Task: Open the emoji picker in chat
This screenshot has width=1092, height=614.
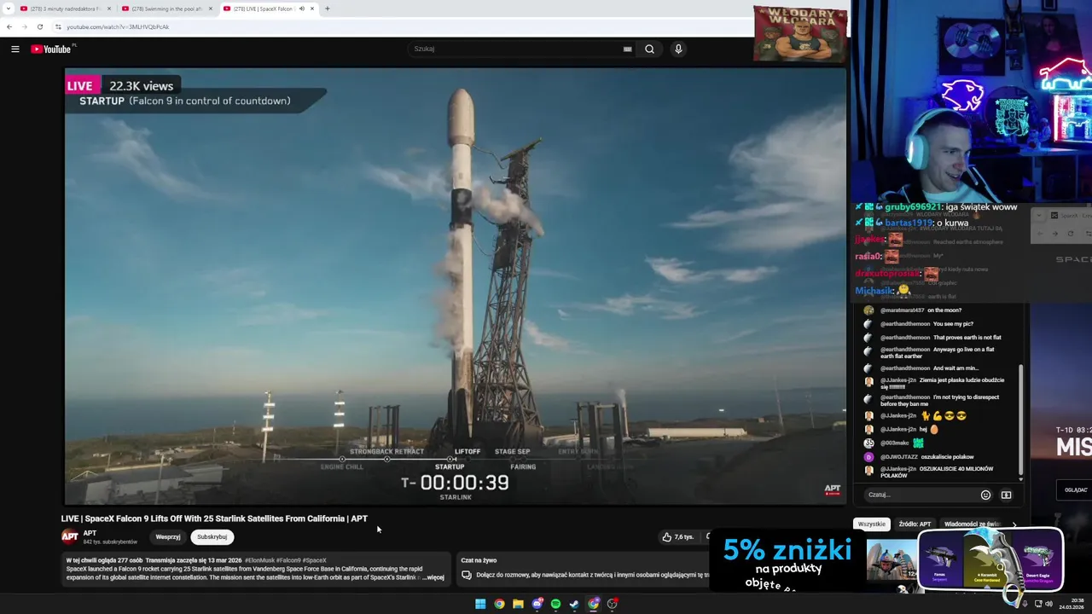Action: [985, 495]
